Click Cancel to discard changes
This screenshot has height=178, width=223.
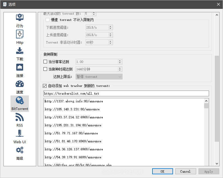tap(186, 171)
